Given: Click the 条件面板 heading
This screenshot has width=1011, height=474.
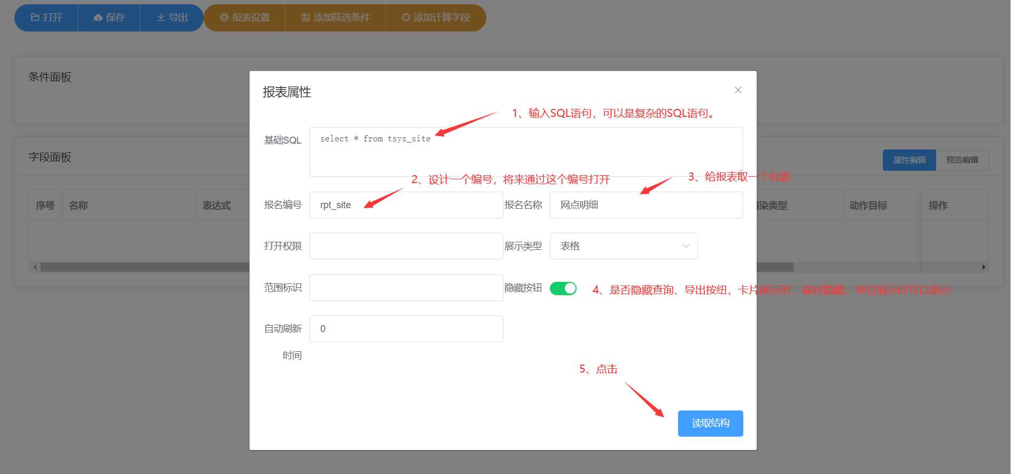Looking at the screenshot, I should coord(50,77).
